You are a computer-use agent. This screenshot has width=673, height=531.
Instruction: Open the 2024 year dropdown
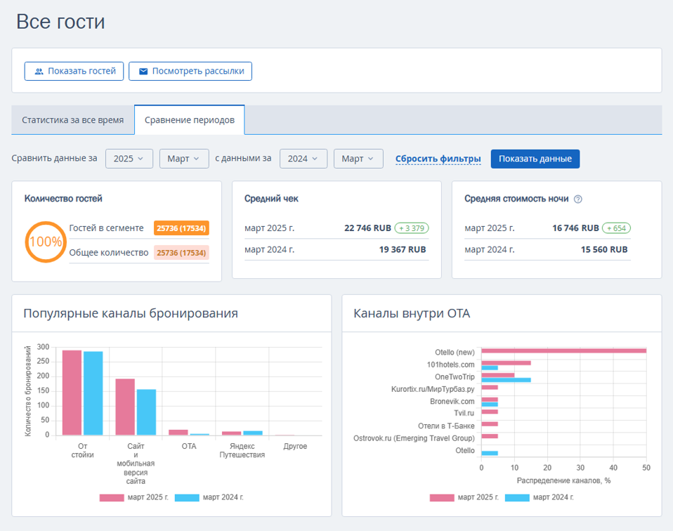(x=303, y=159)
